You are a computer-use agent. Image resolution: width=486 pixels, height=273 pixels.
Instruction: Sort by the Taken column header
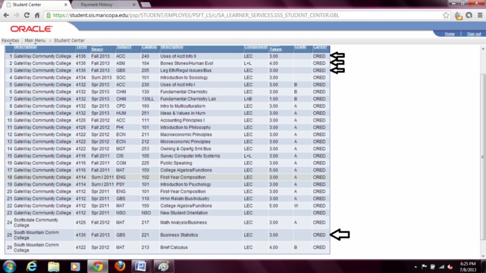coord(276,49)
